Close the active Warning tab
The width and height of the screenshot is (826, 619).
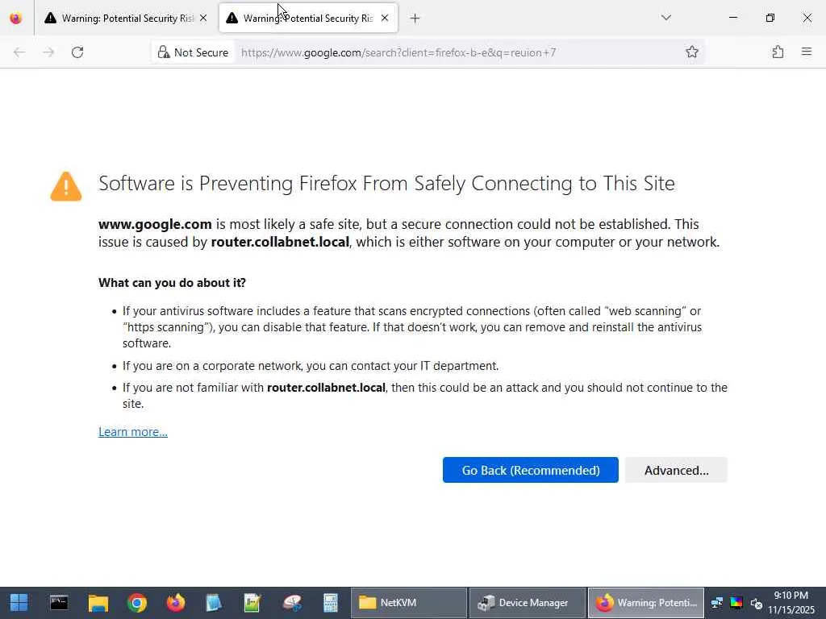point(385,18)
